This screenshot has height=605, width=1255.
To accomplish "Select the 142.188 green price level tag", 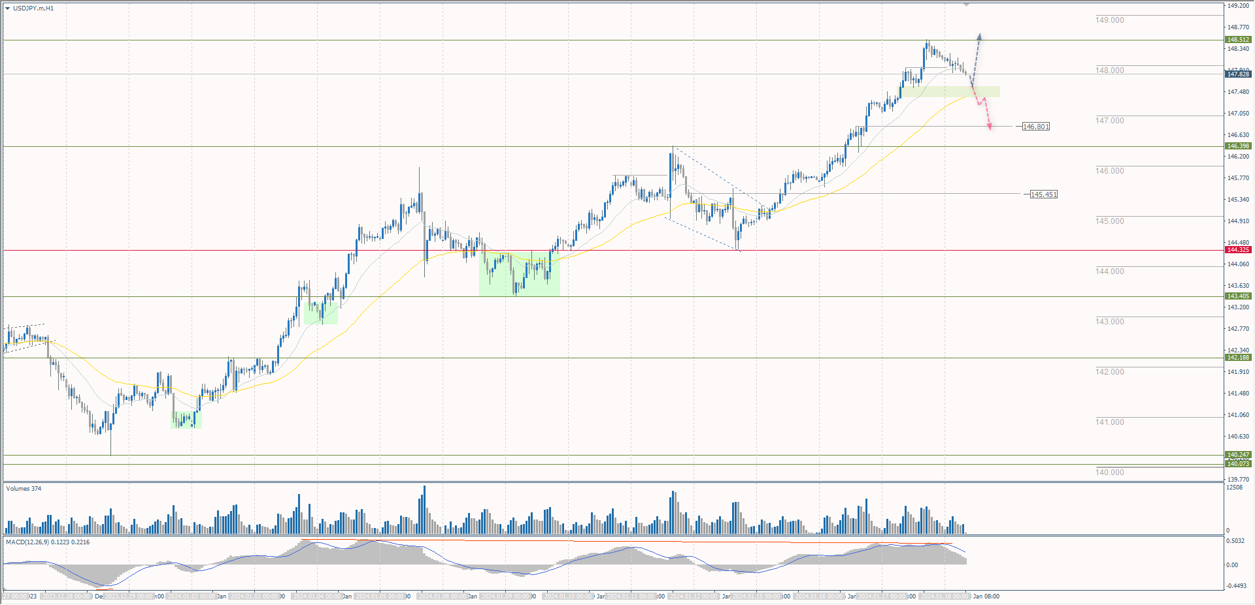I will tap(1238, 358).
